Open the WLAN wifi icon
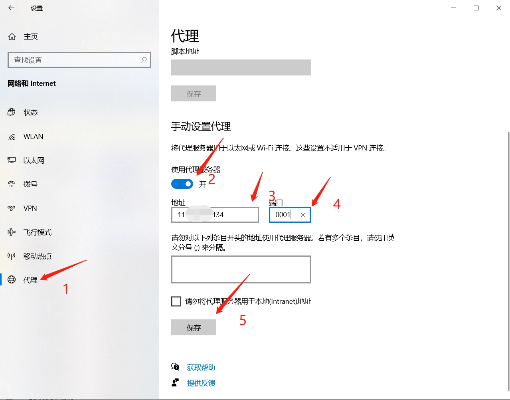Viewport: 510px width, 400px height. (12, 137)
